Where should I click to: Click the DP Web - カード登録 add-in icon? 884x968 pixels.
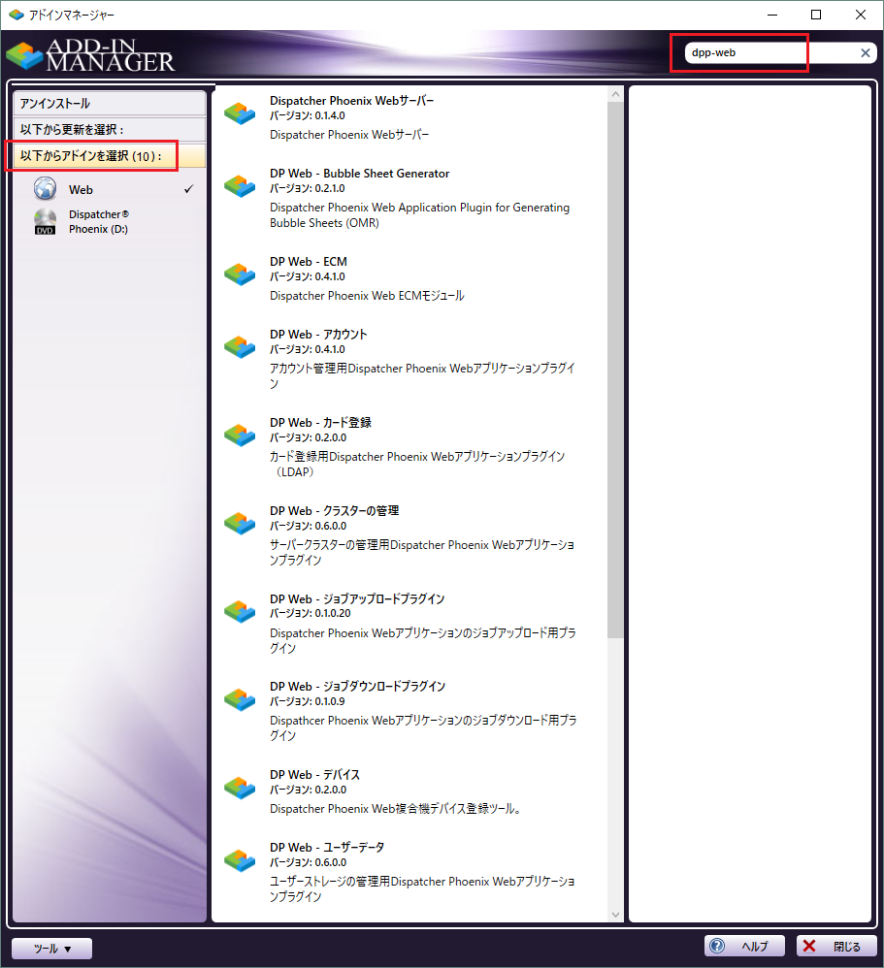click(240, 436)
